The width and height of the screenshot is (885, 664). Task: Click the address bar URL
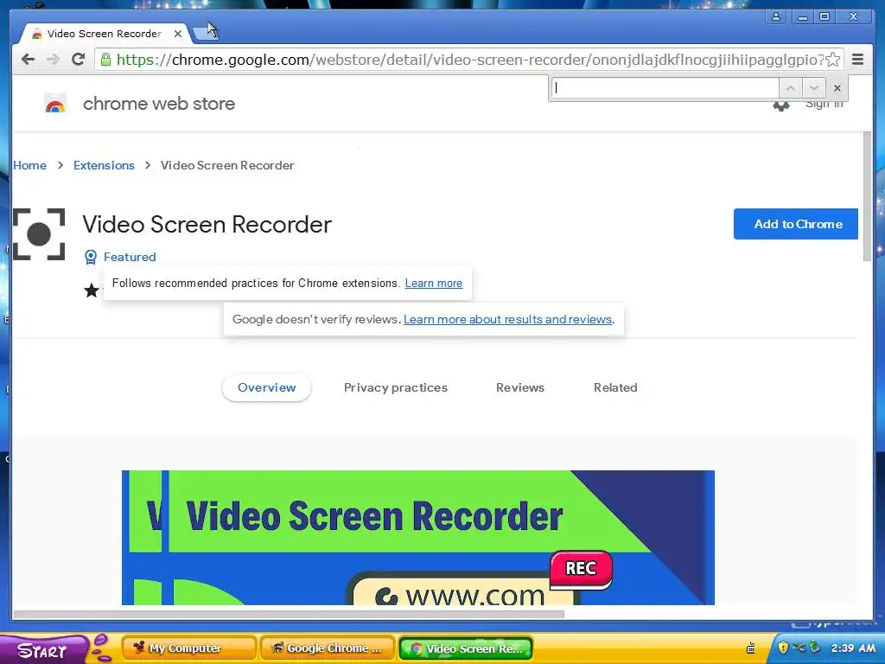(x=470, y=60)
